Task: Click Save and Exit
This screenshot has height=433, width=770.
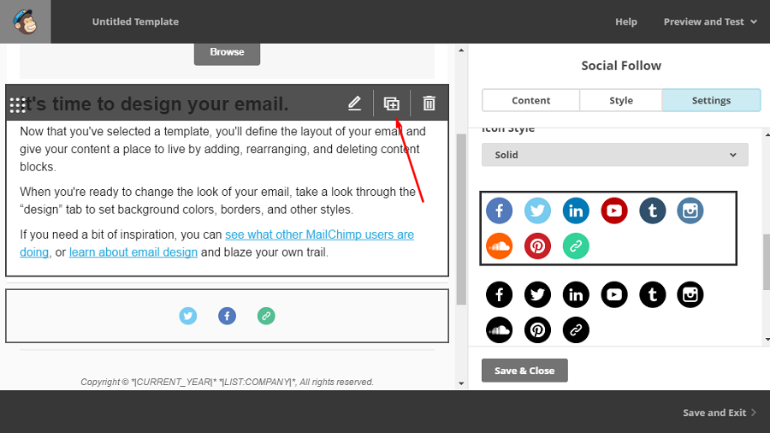Action: 720,412
